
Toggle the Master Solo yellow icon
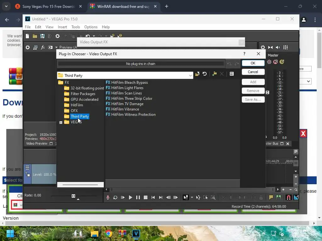282,62
